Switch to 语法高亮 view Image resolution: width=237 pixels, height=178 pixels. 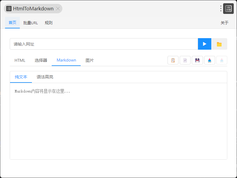45,77
